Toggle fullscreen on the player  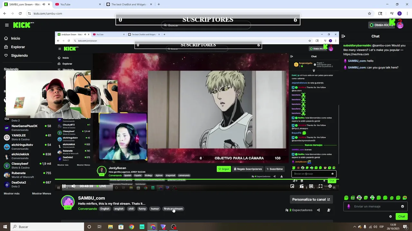[321, 186]
